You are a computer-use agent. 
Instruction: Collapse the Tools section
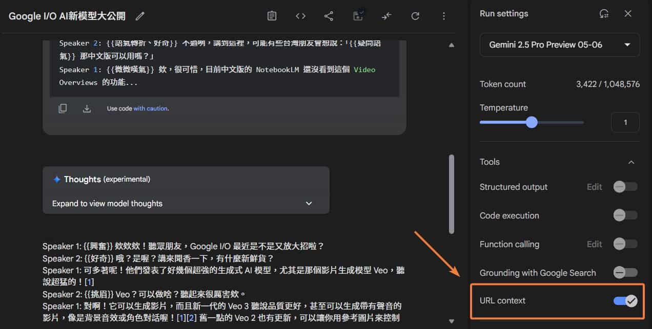tap(631, 162)
